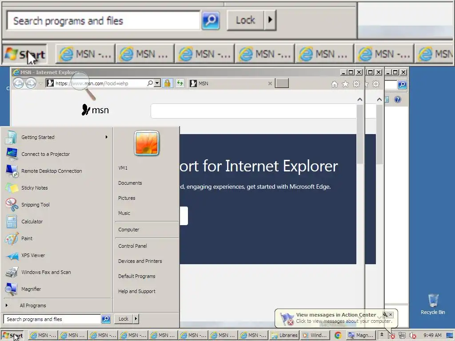Launch the Snipping Tool
This screenshot has height=341, width=455.
(x=56, y=205)
